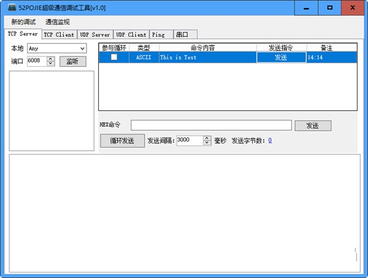The height and width of the screenshot is (278, 368).
Task: Click the sent bytes count link
Action: coord(270,141)
